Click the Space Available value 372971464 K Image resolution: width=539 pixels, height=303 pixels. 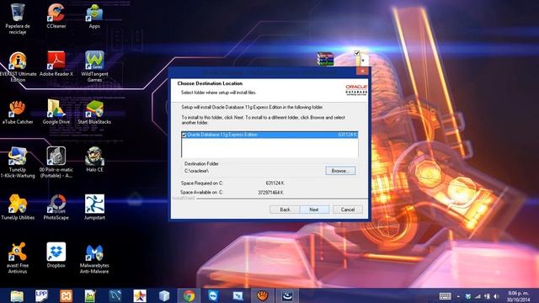tap(271, 193)
